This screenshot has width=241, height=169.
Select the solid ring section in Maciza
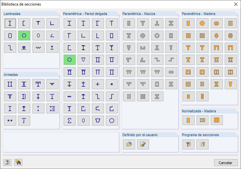point(157,35)
